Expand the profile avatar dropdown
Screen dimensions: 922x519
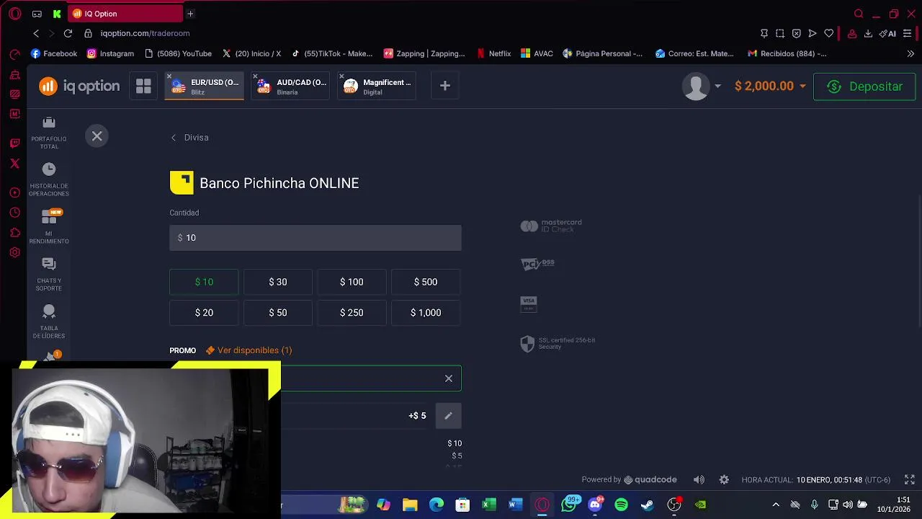click(702, 86)
